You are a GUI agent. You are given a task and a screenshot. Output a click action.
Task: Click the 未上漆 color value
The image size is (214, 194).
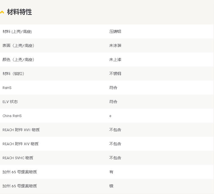115,60
